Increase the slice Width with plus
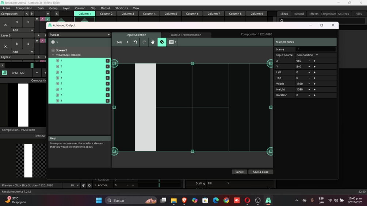The image size is (367, 206). click(x=314, y=83)
